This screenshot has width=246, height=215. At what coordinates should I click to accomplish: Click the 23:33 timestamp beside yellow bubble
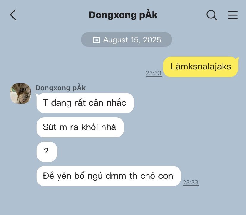pyautogui.click(x=154, y=73)
